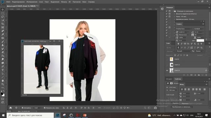Click the text color swatch in the Character panel

pos(200,41)
